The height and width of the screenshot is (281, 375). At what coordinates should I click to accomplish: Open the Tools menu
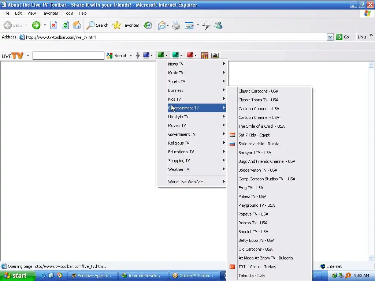(x=68, y=13)
